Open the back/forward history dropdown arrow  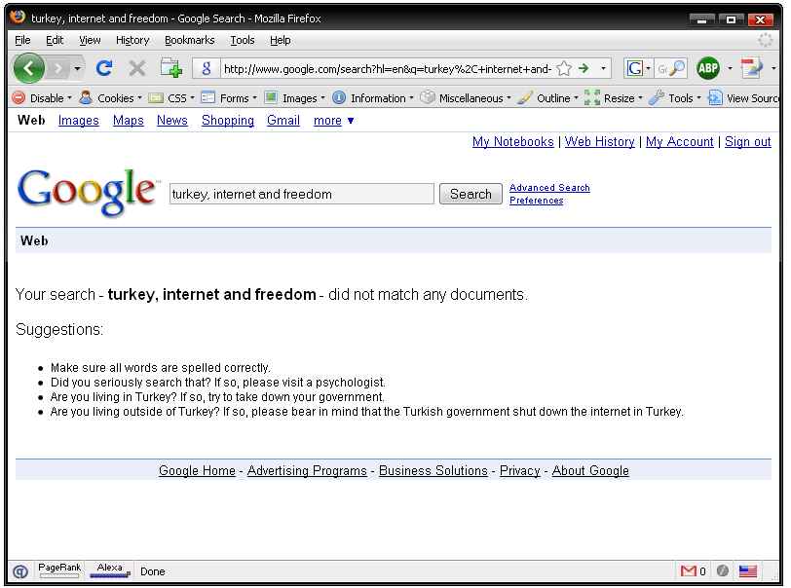(77, 68)
